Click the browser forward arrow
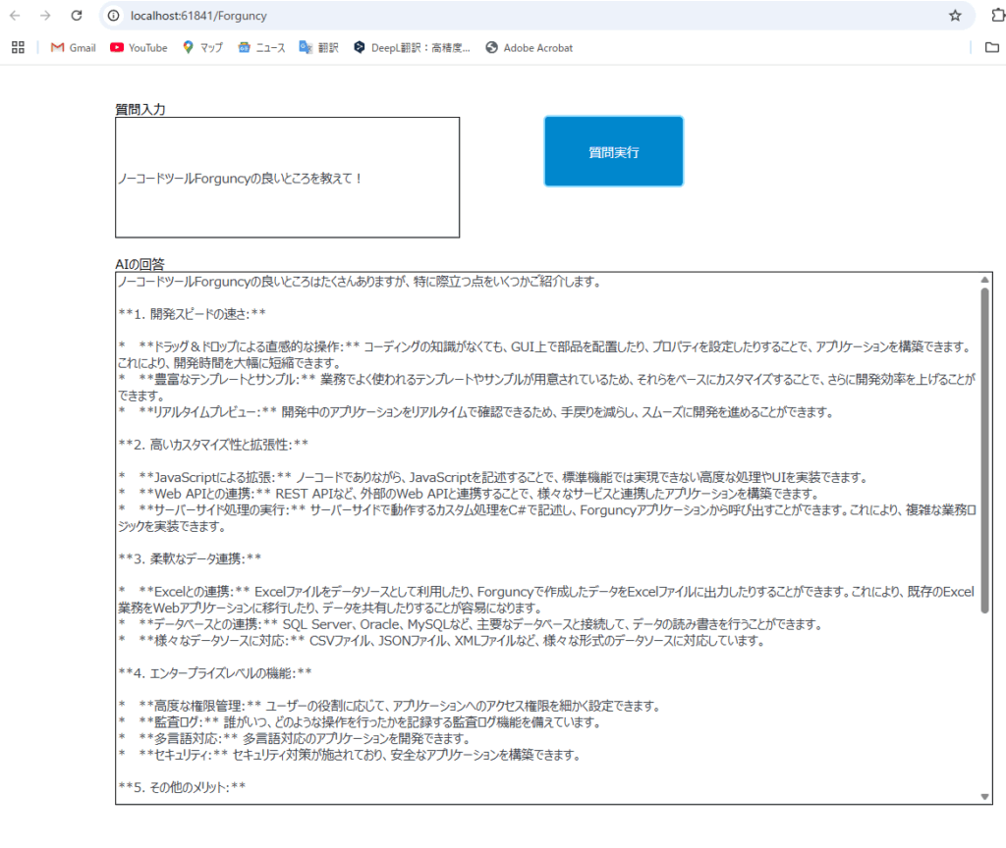 (45, 16)
